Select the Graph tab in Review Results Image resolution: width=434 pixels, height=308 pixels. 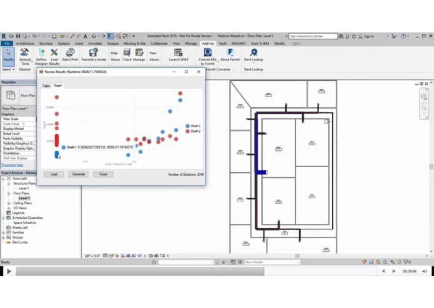pyautogui.click(x=58, y=85)
